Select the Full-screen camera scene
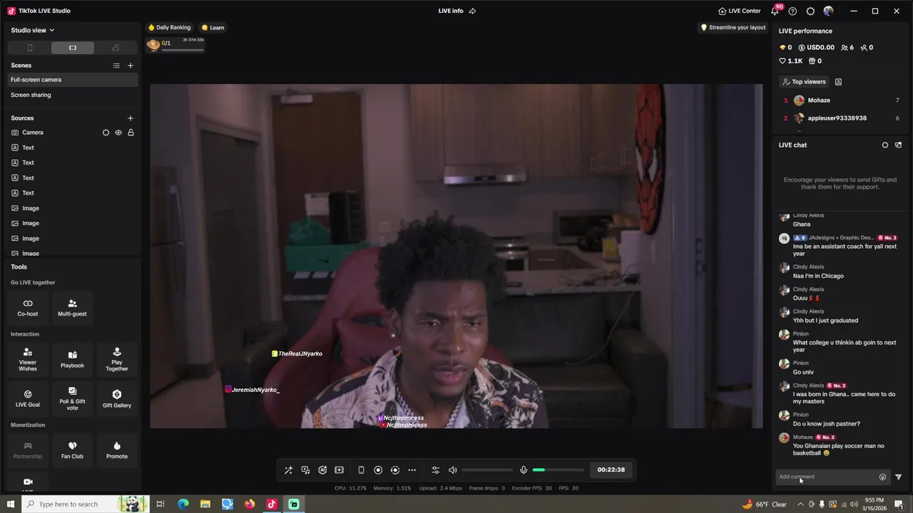Viewport: 913px width, 513px height. (72, 80)
